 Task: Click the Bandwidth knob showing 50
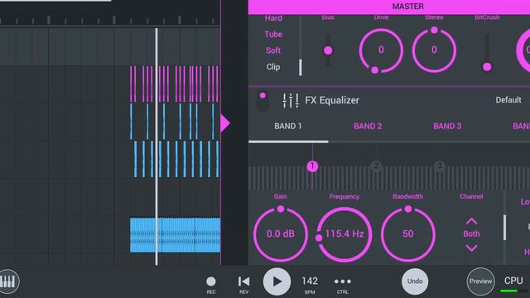tap(408, 233)
